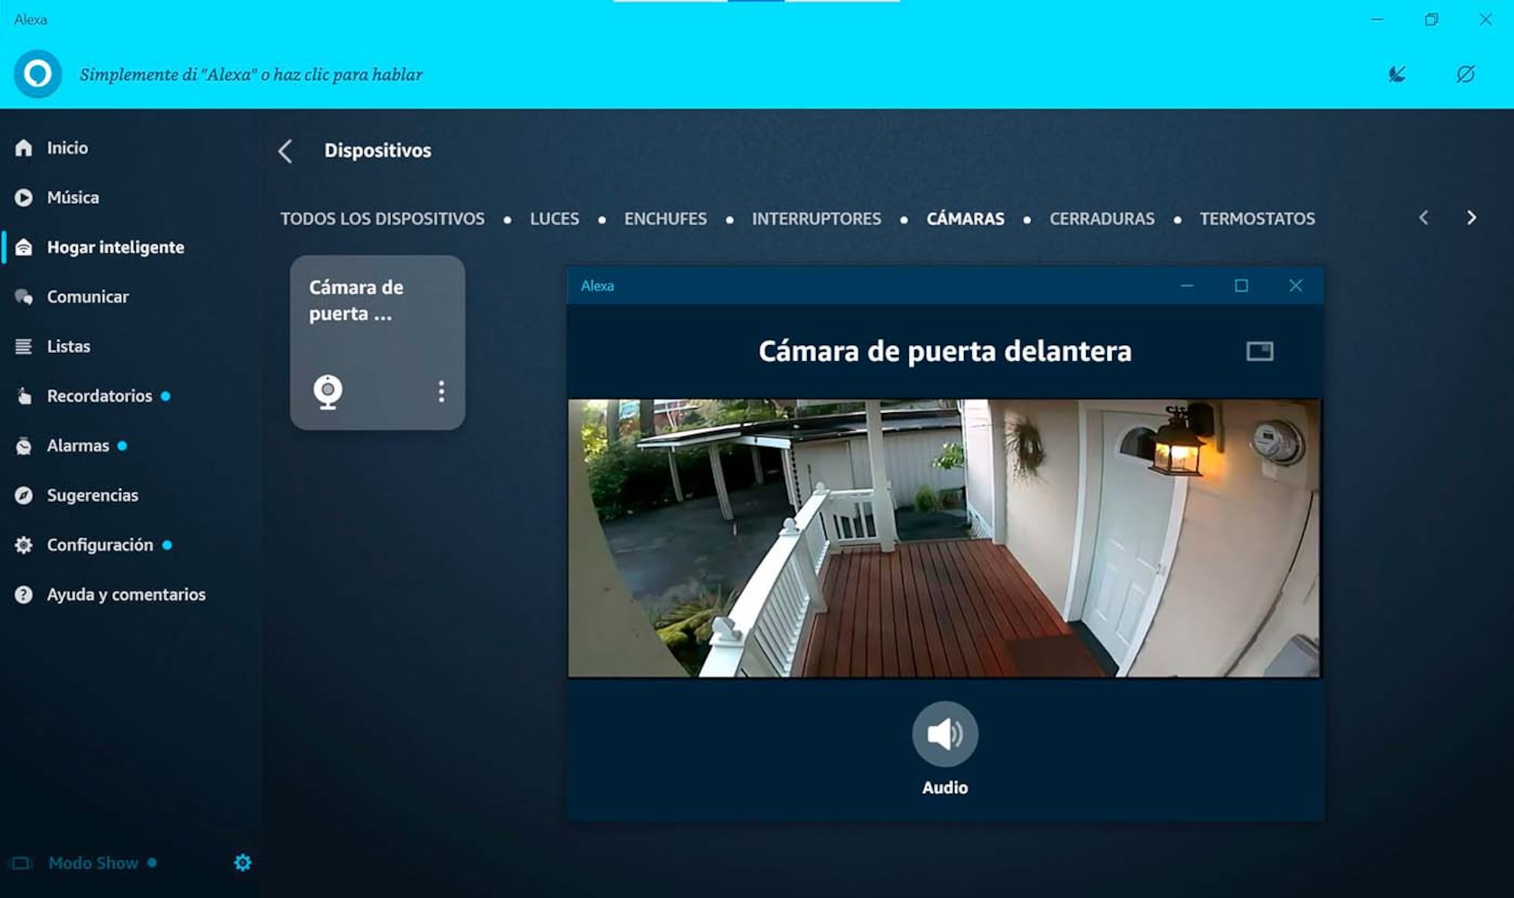The image size is (1514, 898).
Task: Open Música from the sidebar
Action: [x=73, y=197]
